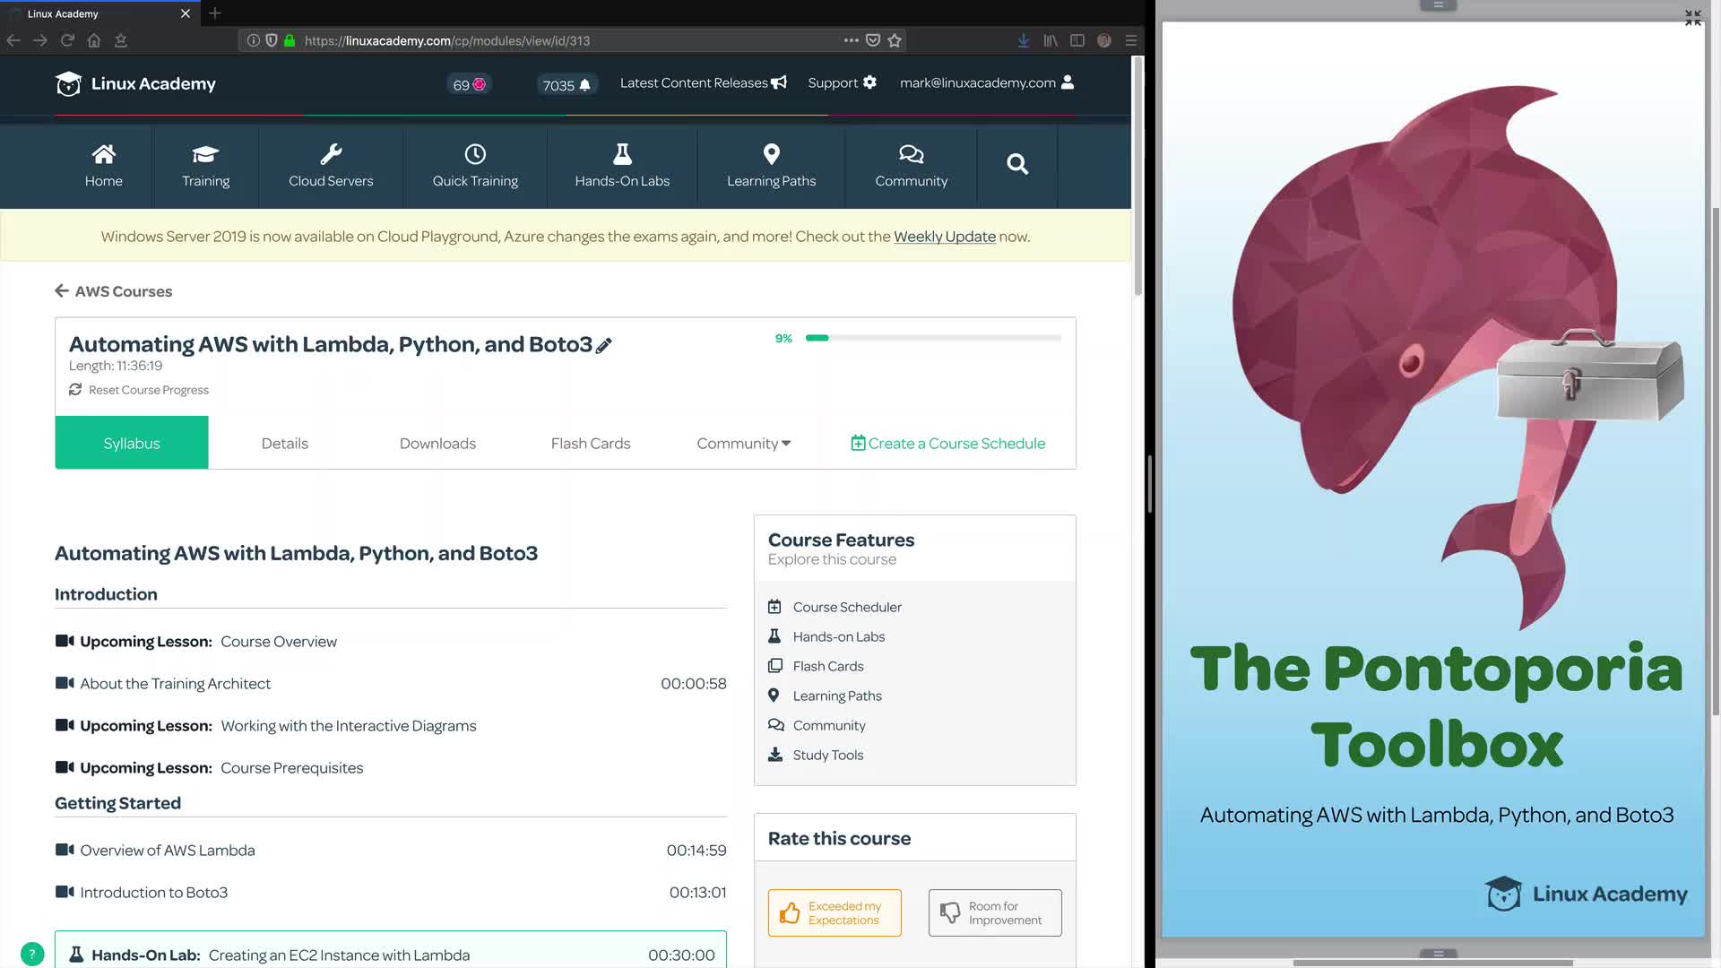
Task: Open the green help question mark bubble
Action: point(31,954)
